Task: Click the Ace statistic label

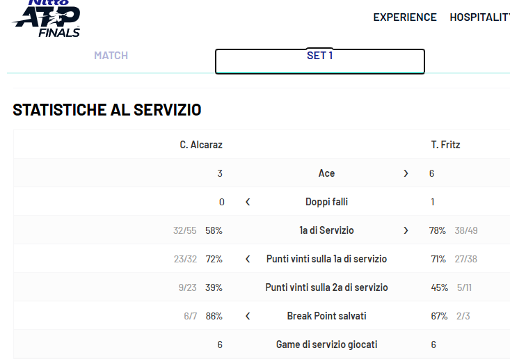Action: (x=326, y=173)
